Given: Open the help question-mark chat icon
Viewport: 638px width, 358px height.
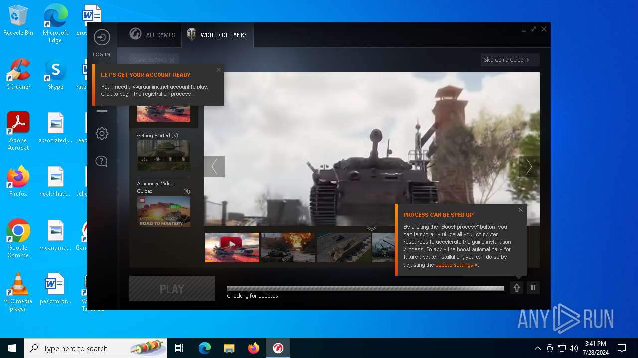Looking at the screenshot, I should point(102,161).
